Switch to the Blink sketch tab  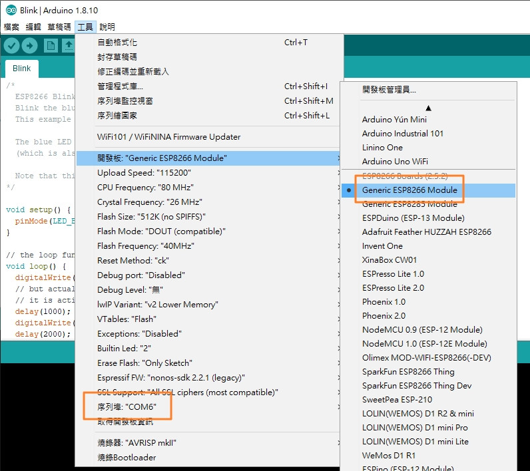click(x=21, y=69)
